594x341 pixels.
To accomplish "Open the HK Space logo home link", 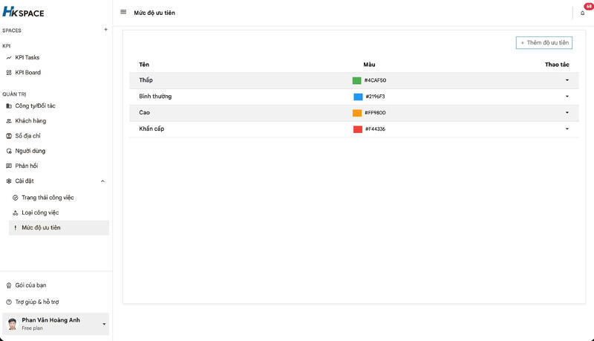I will click(23, 12).
